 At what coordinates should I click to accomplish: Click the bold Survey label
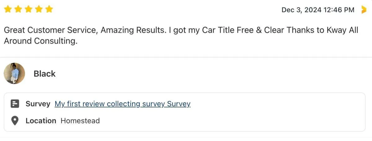(38, 104)
